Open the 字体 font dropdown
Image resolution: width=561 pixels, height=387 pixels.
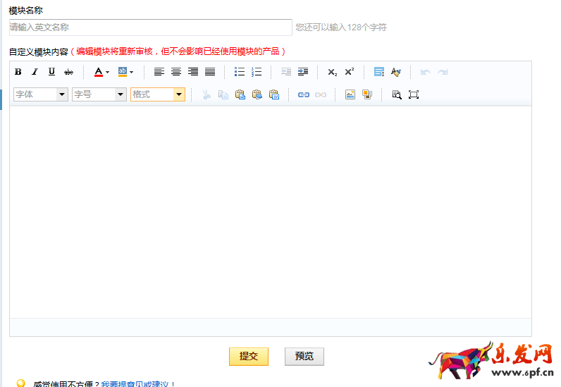41,94
